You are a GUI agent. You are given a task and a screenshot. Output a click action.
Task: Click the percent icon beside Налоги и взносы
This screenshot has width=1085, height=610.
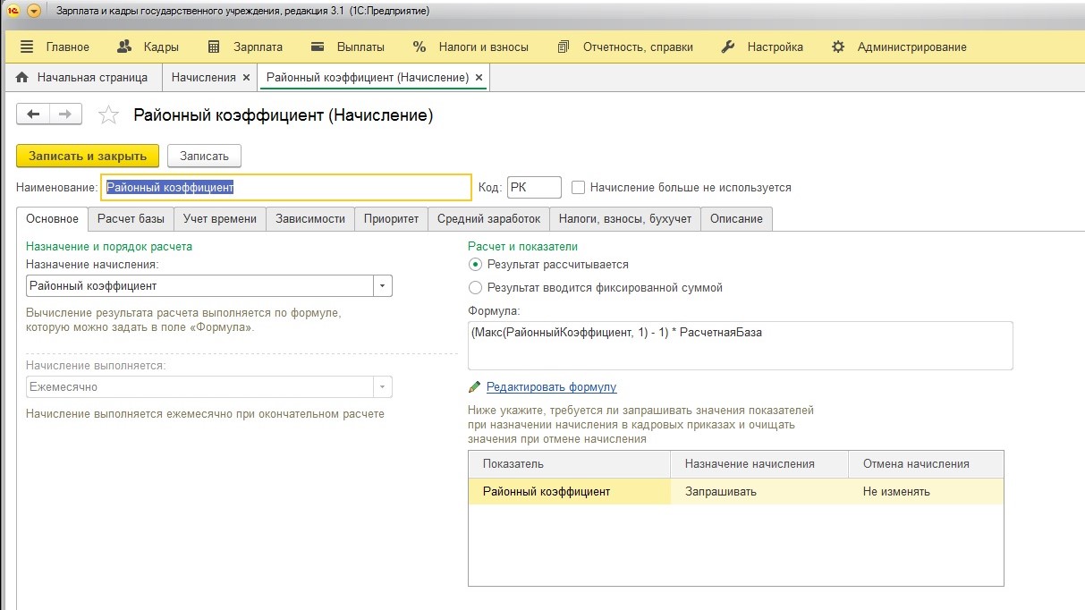click(x=420, y=47)
